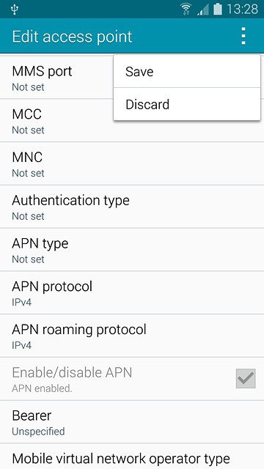264x469 pixels.
Task: Choose Discard in the popup menu
Action: pyautogui.click(x=187, y=104)
